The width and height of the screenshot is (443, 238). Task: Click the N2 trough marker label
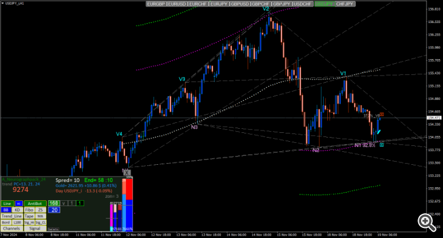coord(316,150)
